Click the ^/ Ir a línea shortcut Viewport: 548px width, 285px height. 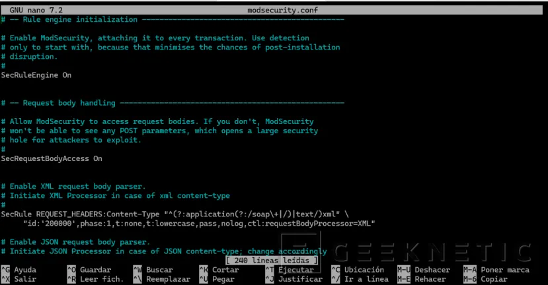pos(360,279)
